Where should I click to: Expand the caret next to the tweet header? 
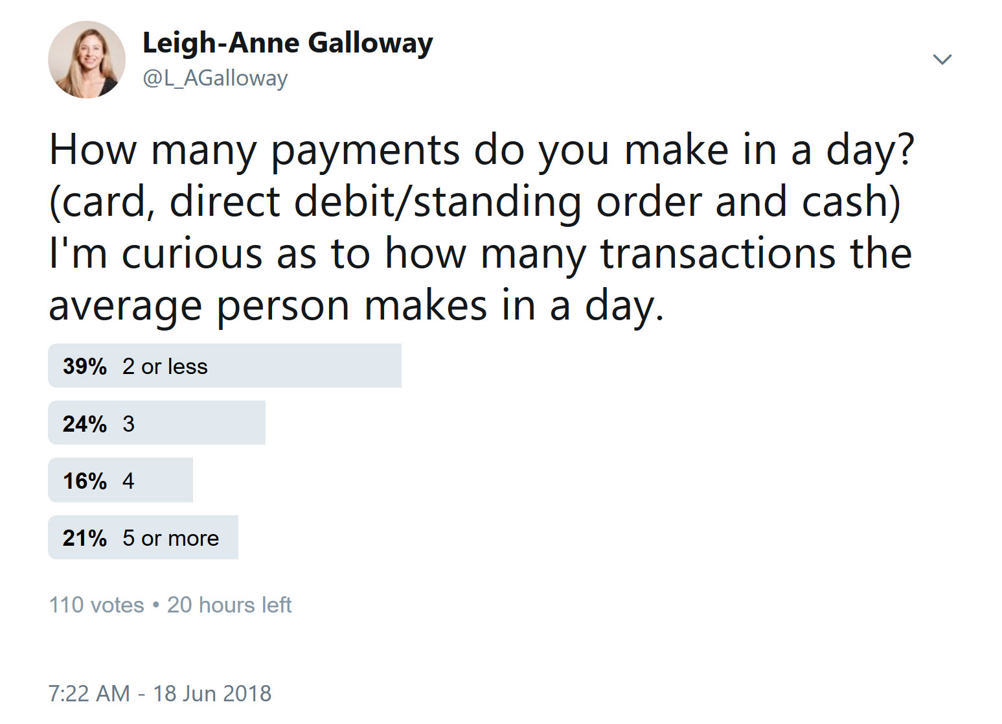coord(943,59)
